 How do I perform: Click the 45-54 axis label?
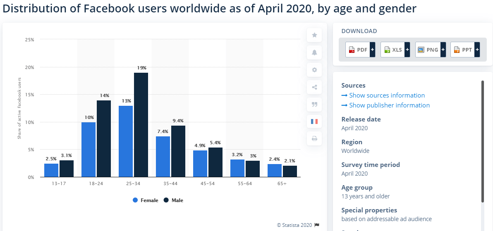tap(208, 183)
